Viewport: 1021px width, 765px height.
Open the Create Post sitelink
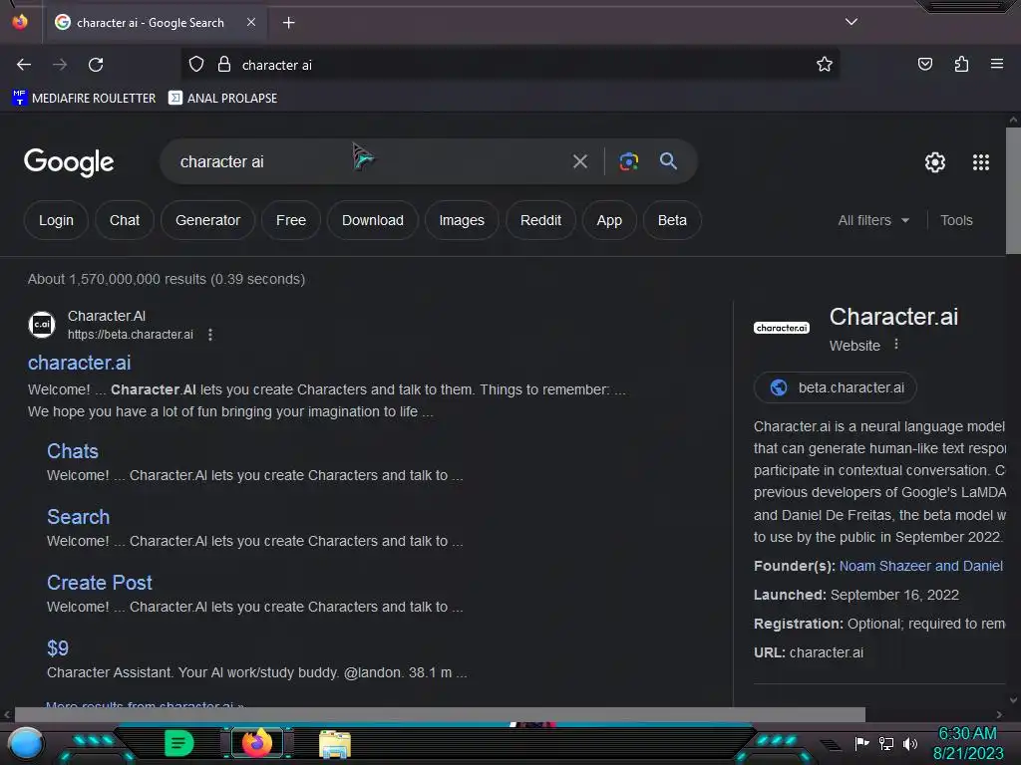coord(99,583)
